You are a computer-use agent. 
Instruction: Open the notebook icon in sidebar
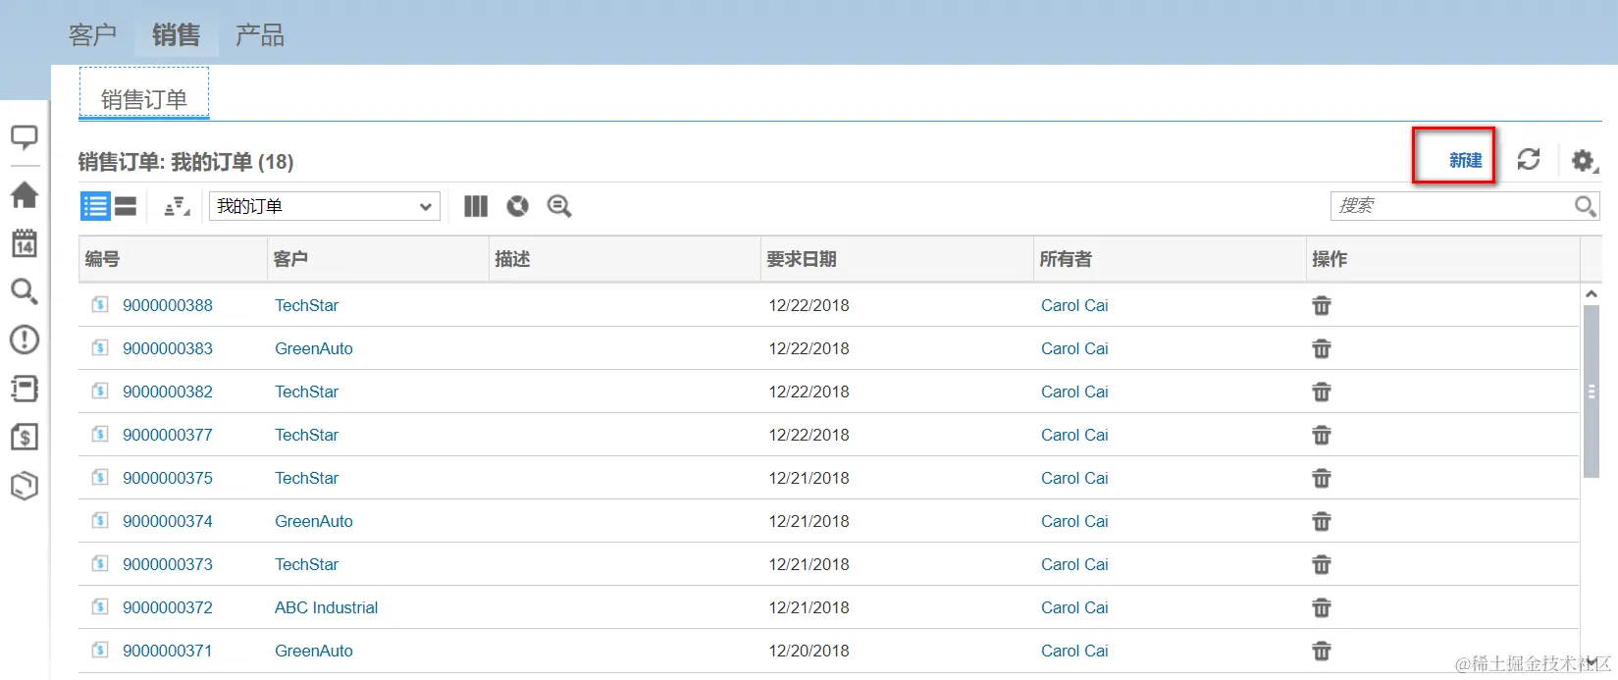click(x=25, y=389)
